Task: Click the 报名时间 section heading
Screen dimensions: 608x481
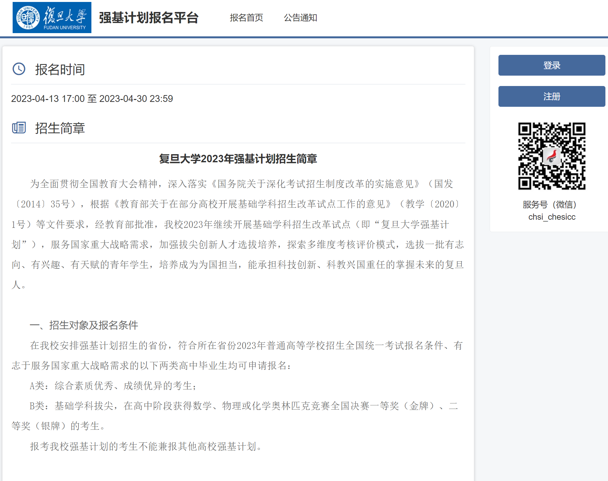Action: click(x=60, y=69)
